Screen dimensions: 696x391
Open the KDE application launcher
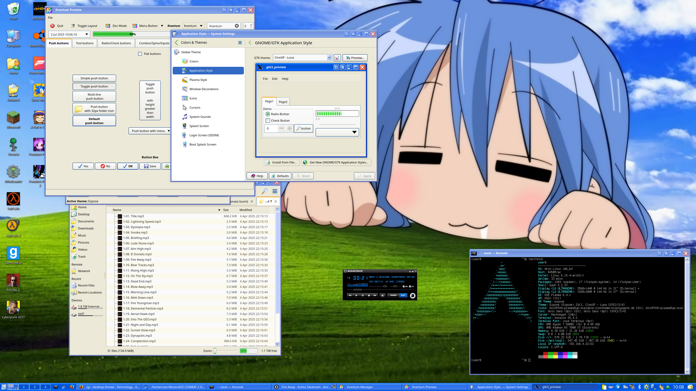4,387
